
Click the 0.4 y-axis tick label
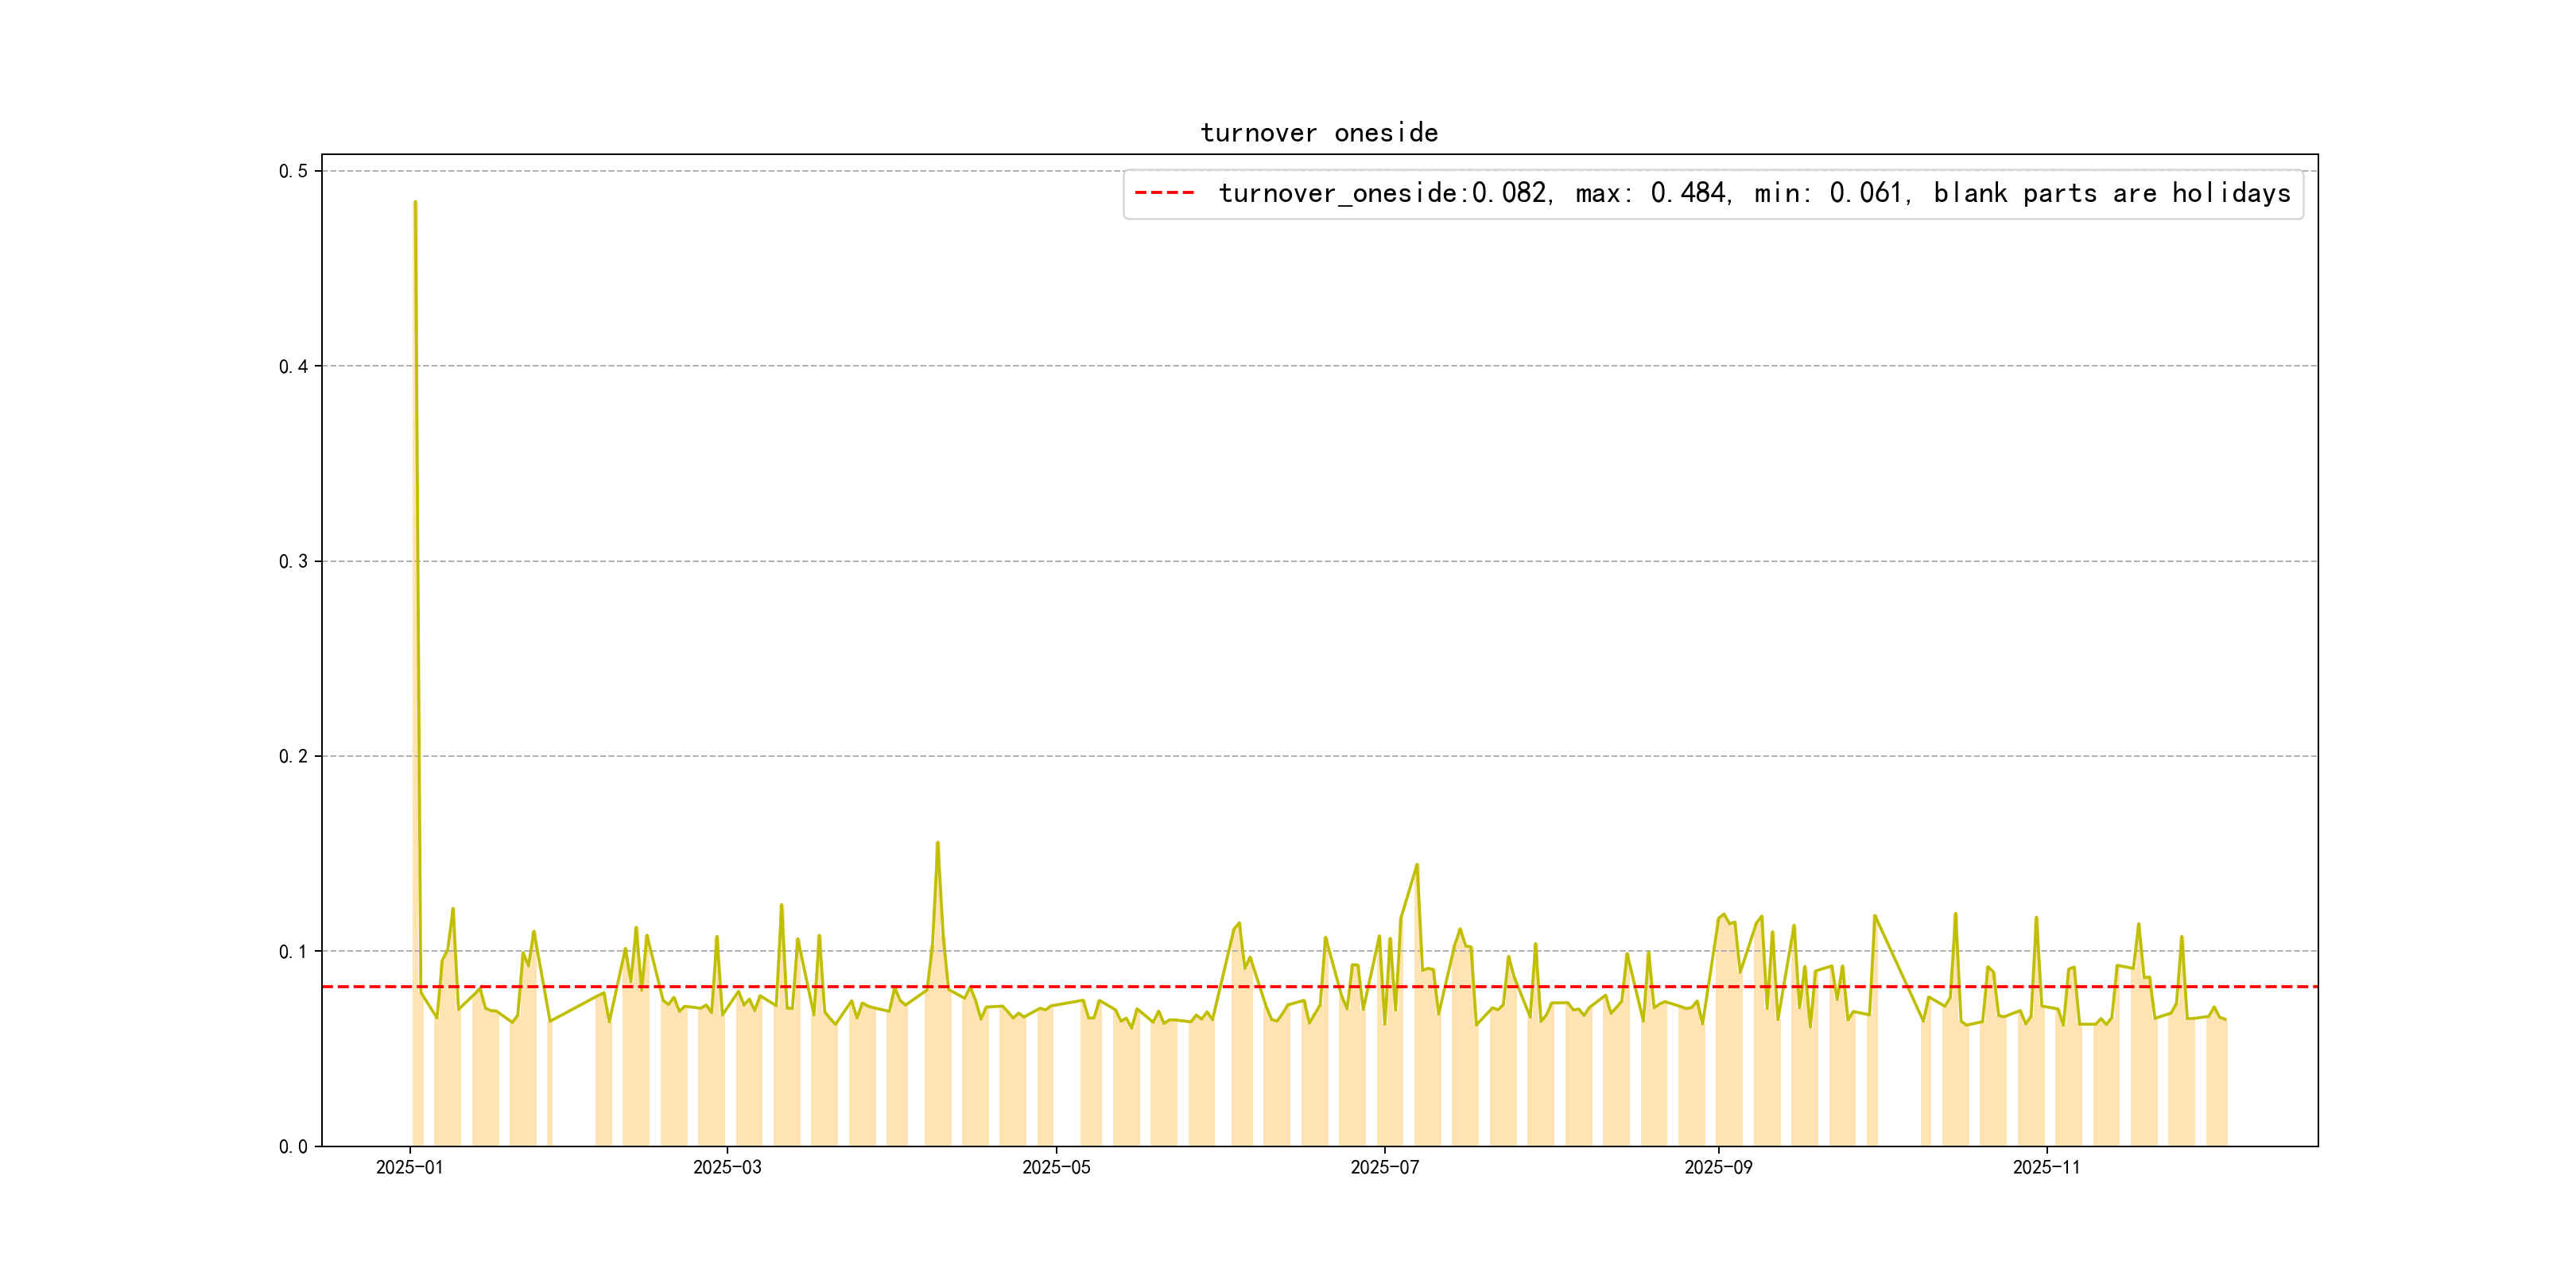pyautogui.click(x=293, y=366)
